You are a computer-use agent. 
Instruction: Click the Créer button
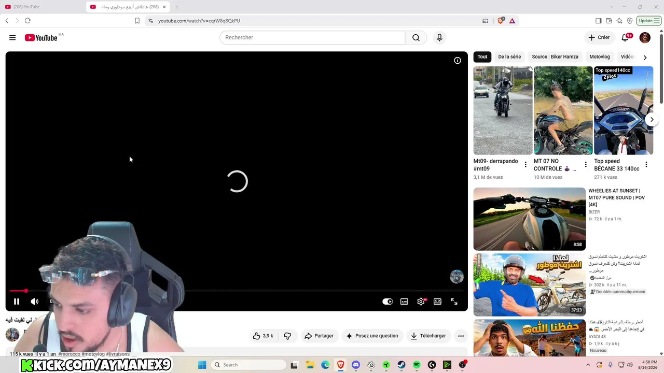point(599,37)
